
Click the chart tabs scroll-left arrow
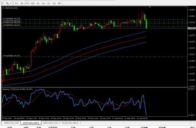tap(191, 123)
